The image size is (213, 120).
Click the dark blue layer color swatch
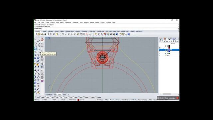pyautogui.click(x=169, y=52)
